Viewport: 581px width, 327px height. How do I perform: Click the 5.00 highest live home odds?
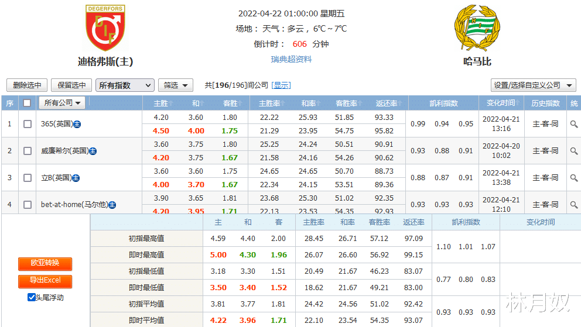pos(218,255)
